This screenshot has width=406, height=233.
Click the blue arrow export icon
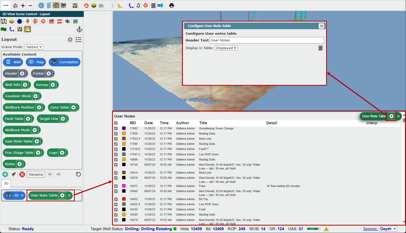pos(160,5)
